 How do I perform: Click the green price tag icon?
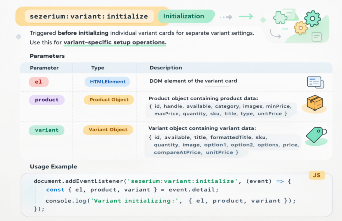tap(315, 135)
